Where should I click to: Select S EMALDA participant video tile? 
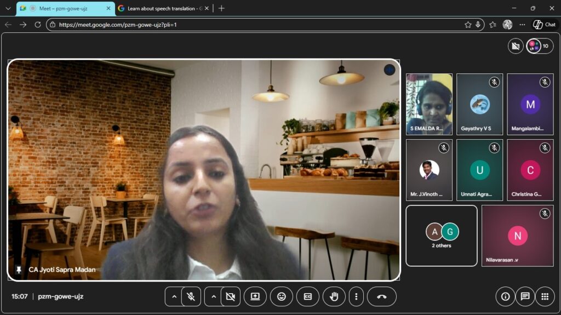[x=429, y=104]
